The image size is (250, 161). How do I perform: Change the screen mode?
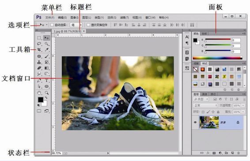tap(46, 111)
